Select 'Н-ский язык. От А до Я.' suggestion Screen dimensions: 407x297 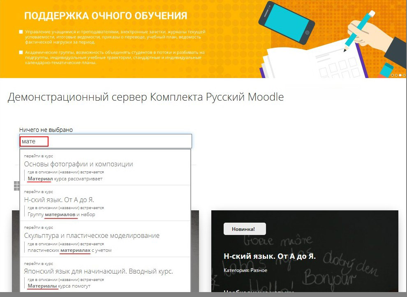point(59,200)
